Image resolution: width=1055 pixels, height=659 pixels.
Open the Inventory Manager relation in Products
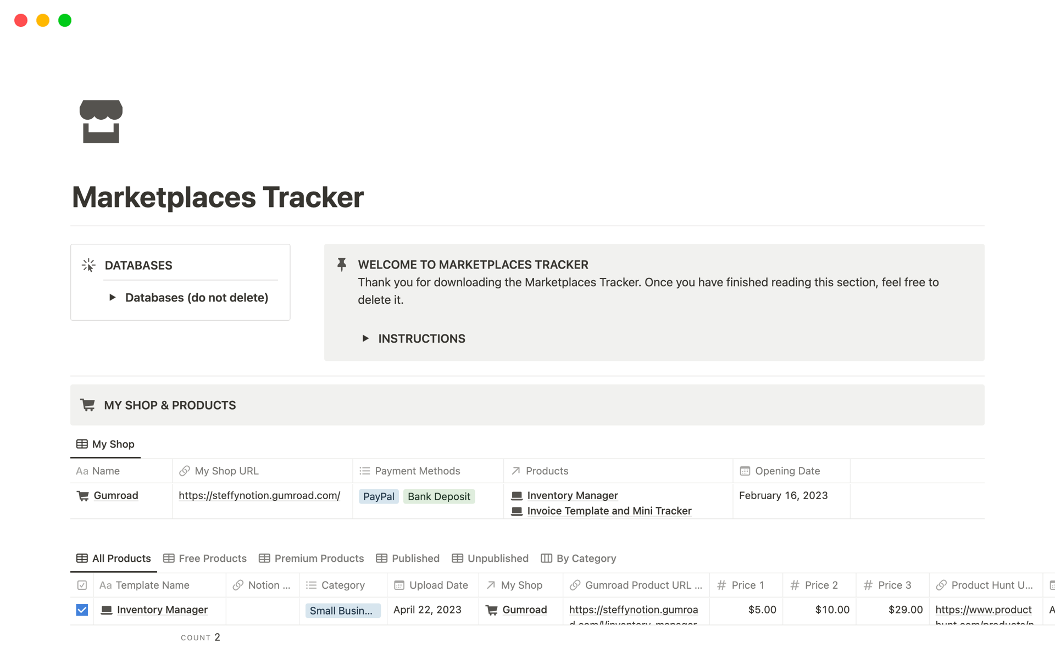[x=572, y=496]
